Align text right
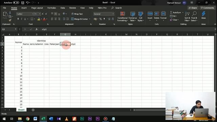Viewport: 217px width, 122px height. click(x=59, y=19)
